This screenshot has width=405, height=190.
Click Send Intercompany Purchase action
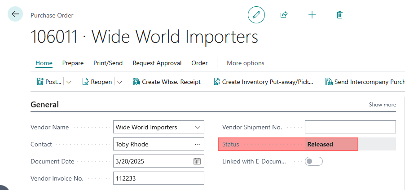click(x=365, y=82)
